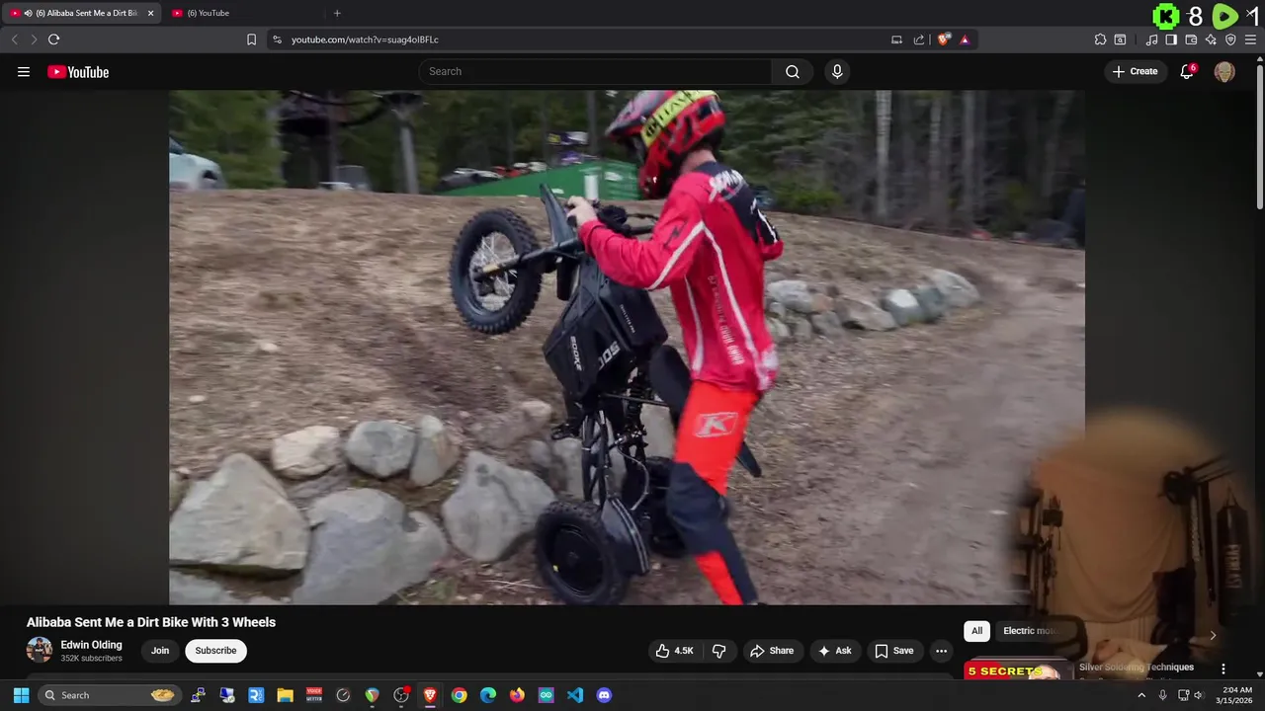Image resolution: width=1265 pixels, height=711 pixels.
Task: Click the YouTube search magnifier button
Action: (x=793, y=71)
